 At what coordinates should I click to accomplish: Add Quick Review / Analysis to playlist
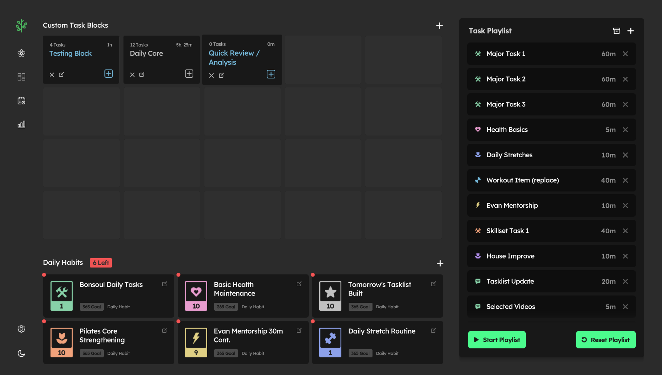(x=271, y=74)
